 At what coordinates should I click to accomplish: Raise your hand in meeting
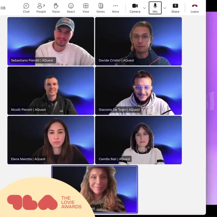coord(56,8)
